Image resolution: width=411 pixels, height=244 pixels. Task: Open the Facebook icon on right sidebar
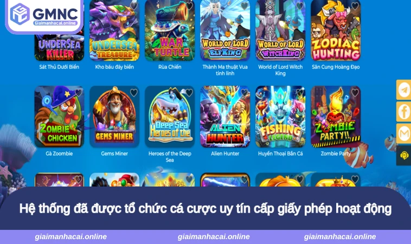pos(404,112)
